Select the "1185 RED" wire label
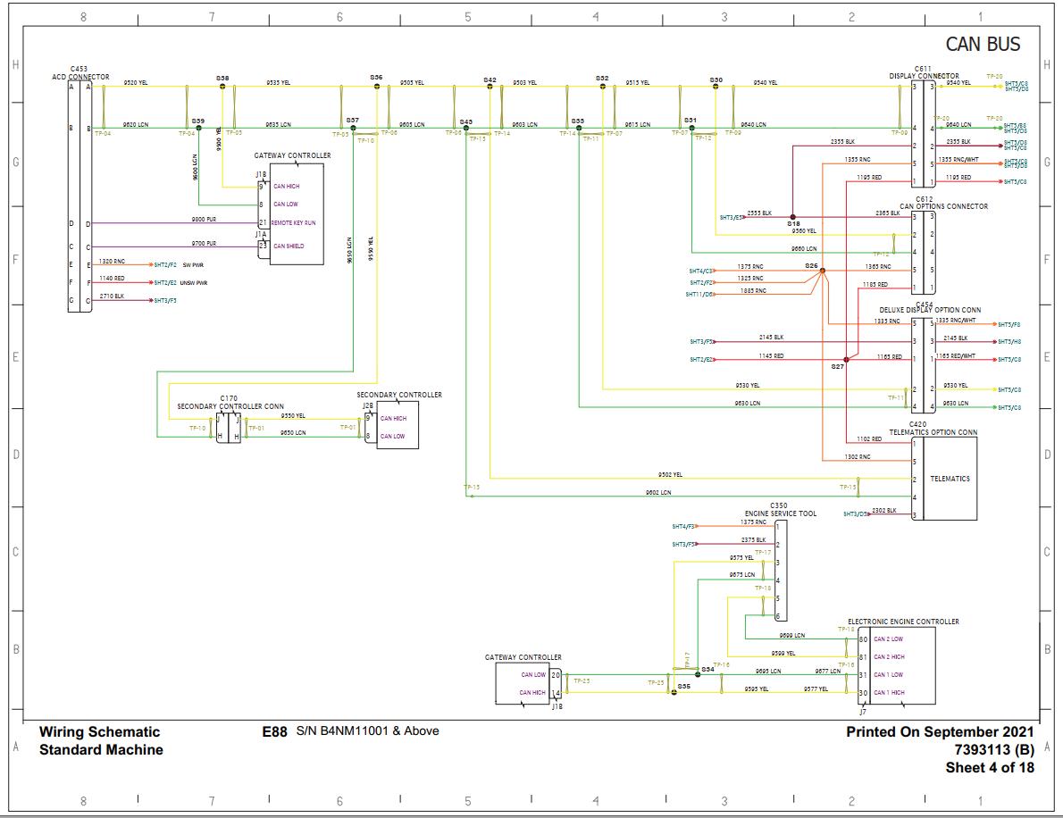The height and width of the screenshot is (818, 1063). click(875, 285)
